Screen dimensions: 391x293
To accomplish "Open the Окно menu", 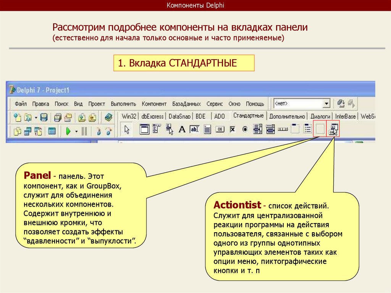I will 234,104.
